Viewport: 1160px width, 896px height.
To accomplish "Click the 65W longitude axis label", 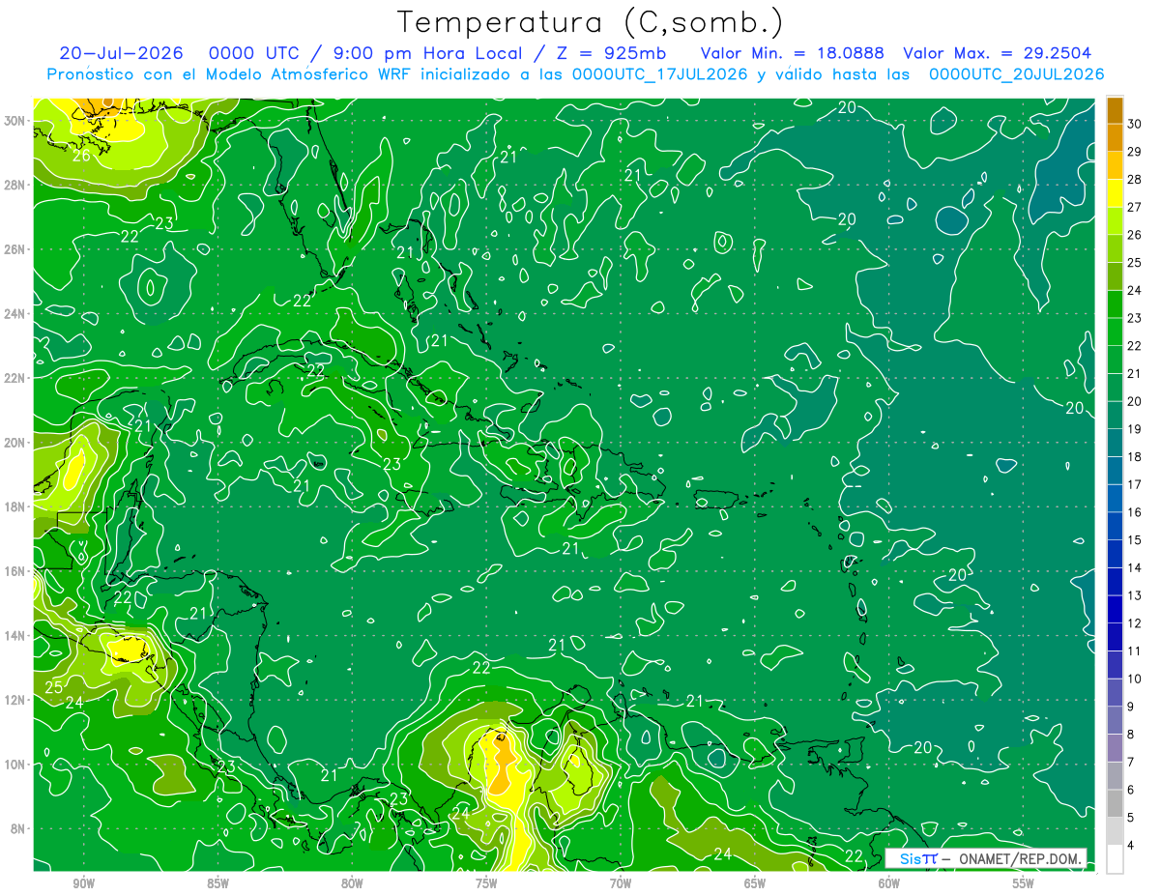I will [x=755, y=883].
